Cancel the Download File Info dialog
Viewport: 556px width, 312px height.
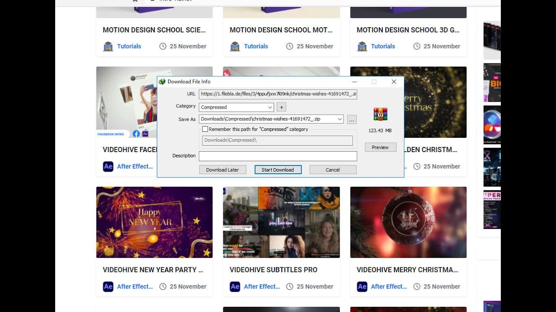coord(333,170)
